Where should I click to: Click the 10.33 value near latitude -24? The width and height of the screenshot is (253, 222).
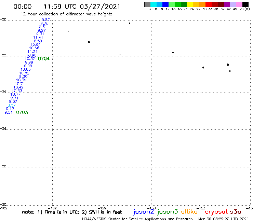click(17, 91)
